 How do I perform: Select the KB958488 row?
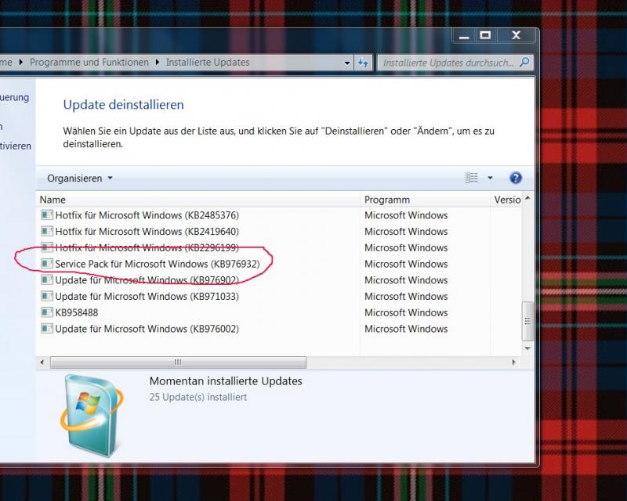[x=280, y=312]
